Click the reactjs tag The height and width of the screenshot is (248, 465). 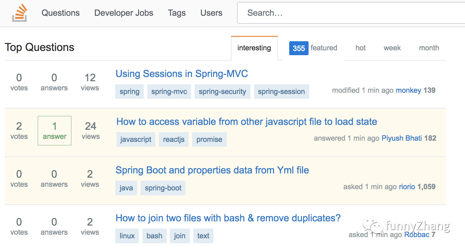pyautogui.click(x=174, y=139)
